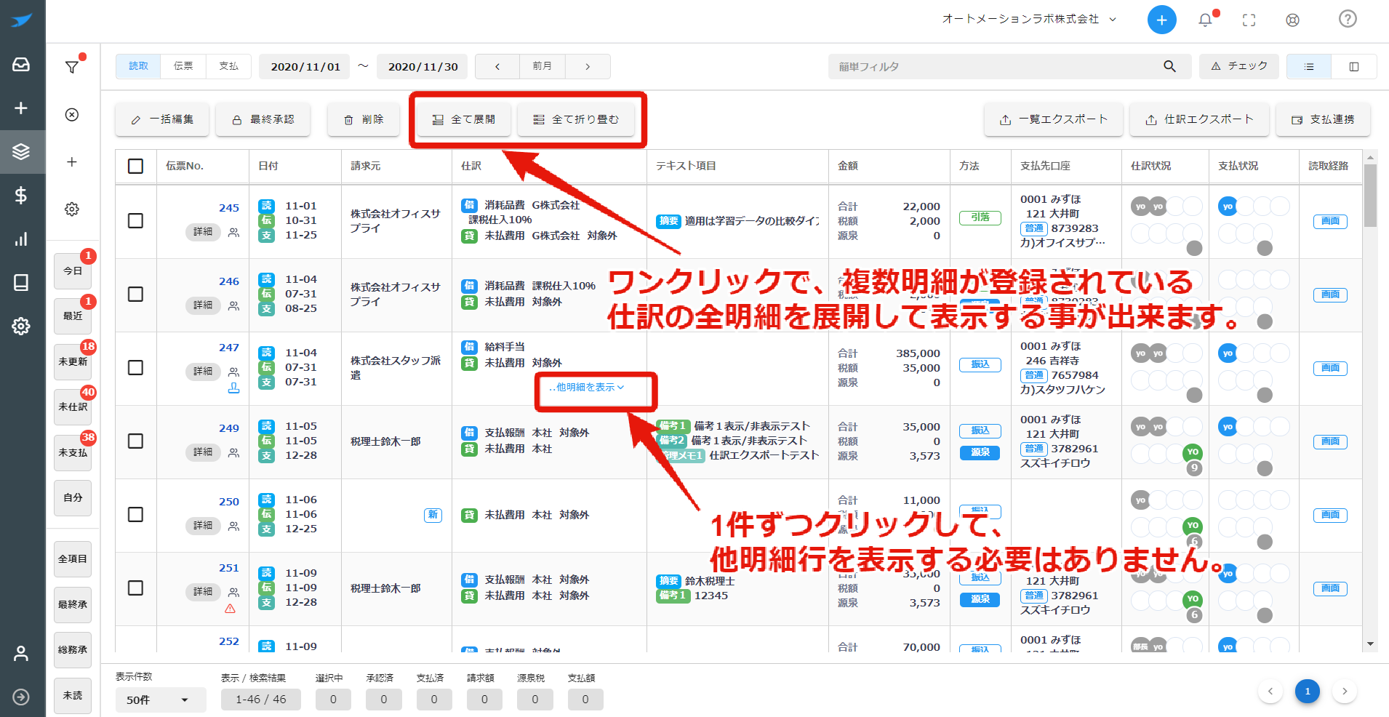1389x717 pixels.
Task: Switch to list view layout icon
Action: [x=1308, y=66]
